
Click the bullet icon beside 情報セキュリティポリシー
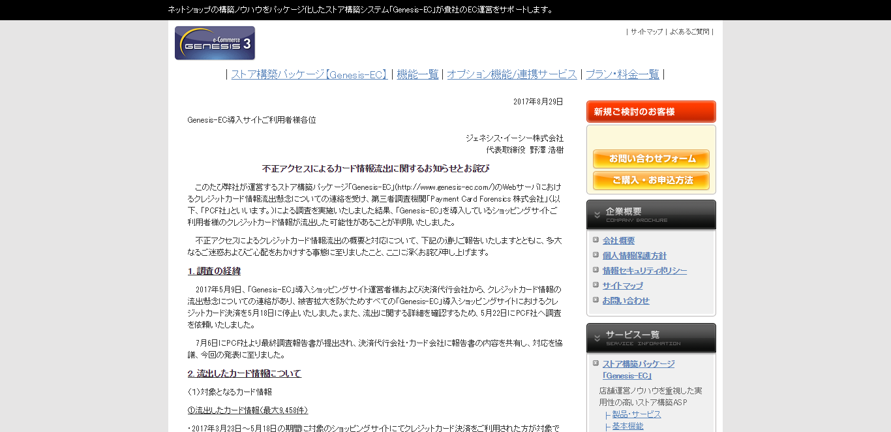click(596, 270)
